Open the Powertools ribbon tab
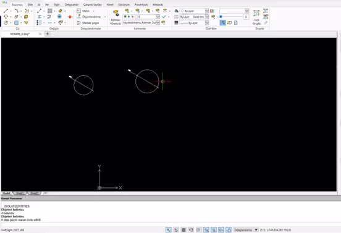 (141, 4)
